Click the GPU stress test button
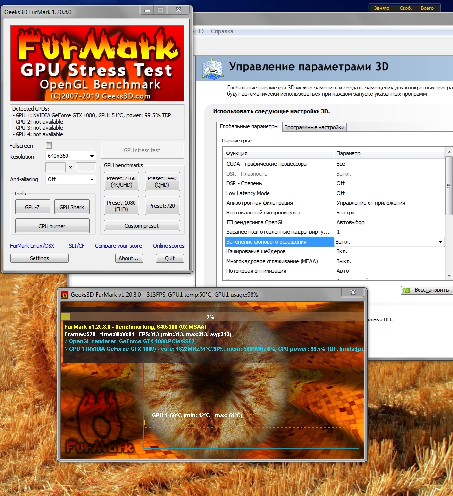This screenshot has width=453, height=496. coord(142,150)
